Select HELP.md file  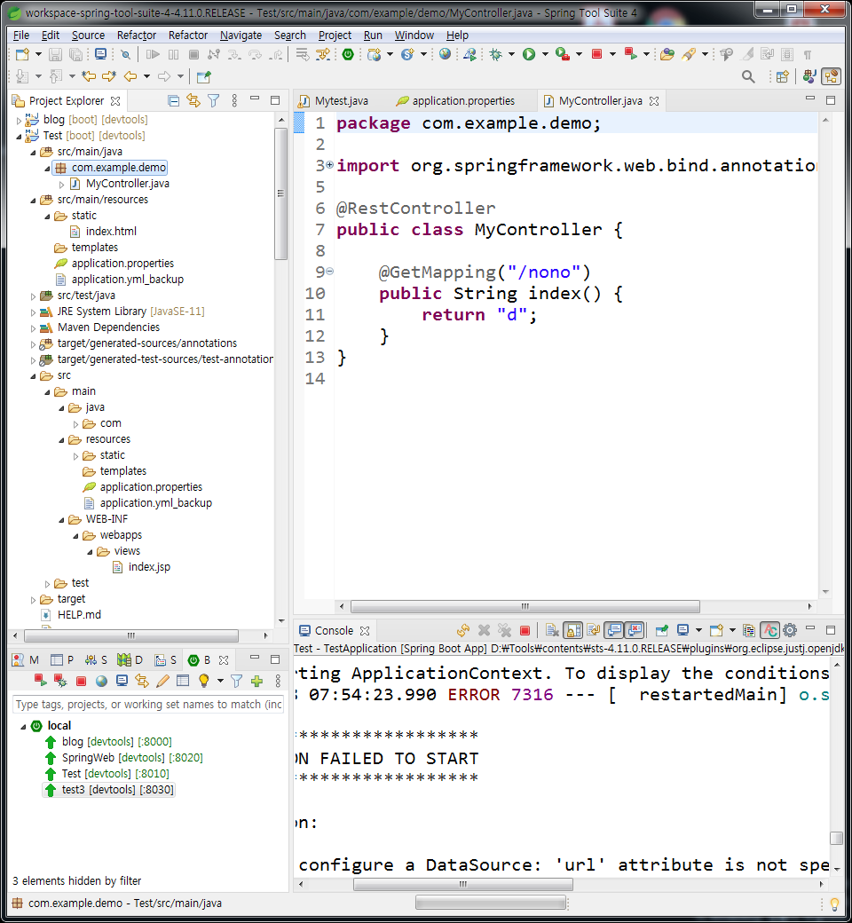tap(71, 614)
